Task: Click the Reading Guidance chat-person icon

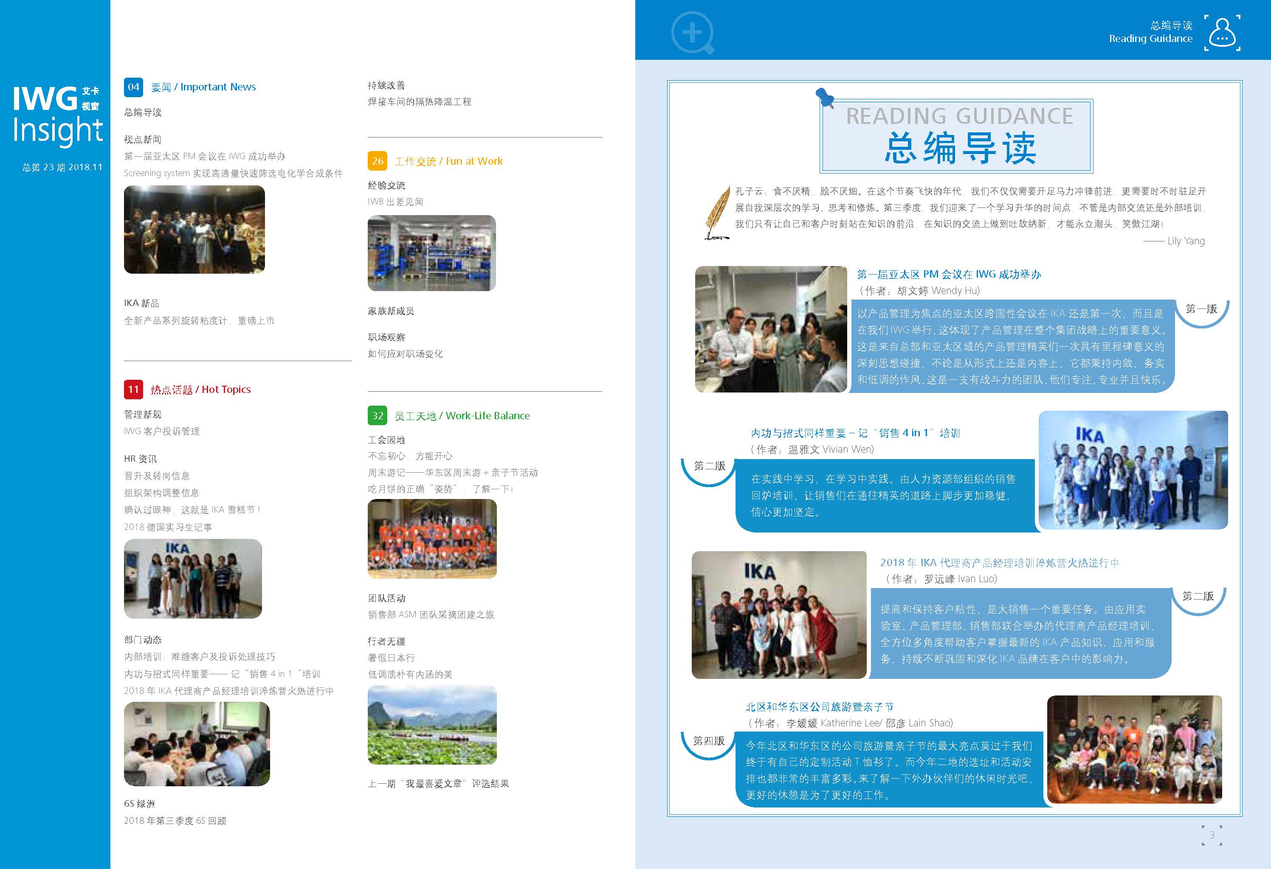Action: [1222, 34]
